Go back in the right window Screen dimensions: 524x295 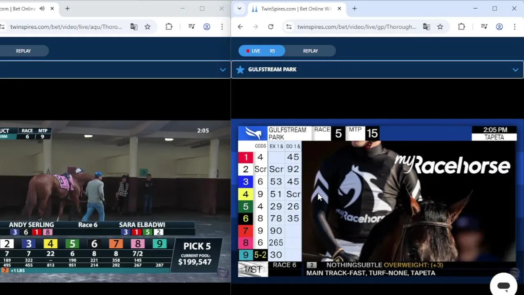pyautogui.click(x=240, y=27)
